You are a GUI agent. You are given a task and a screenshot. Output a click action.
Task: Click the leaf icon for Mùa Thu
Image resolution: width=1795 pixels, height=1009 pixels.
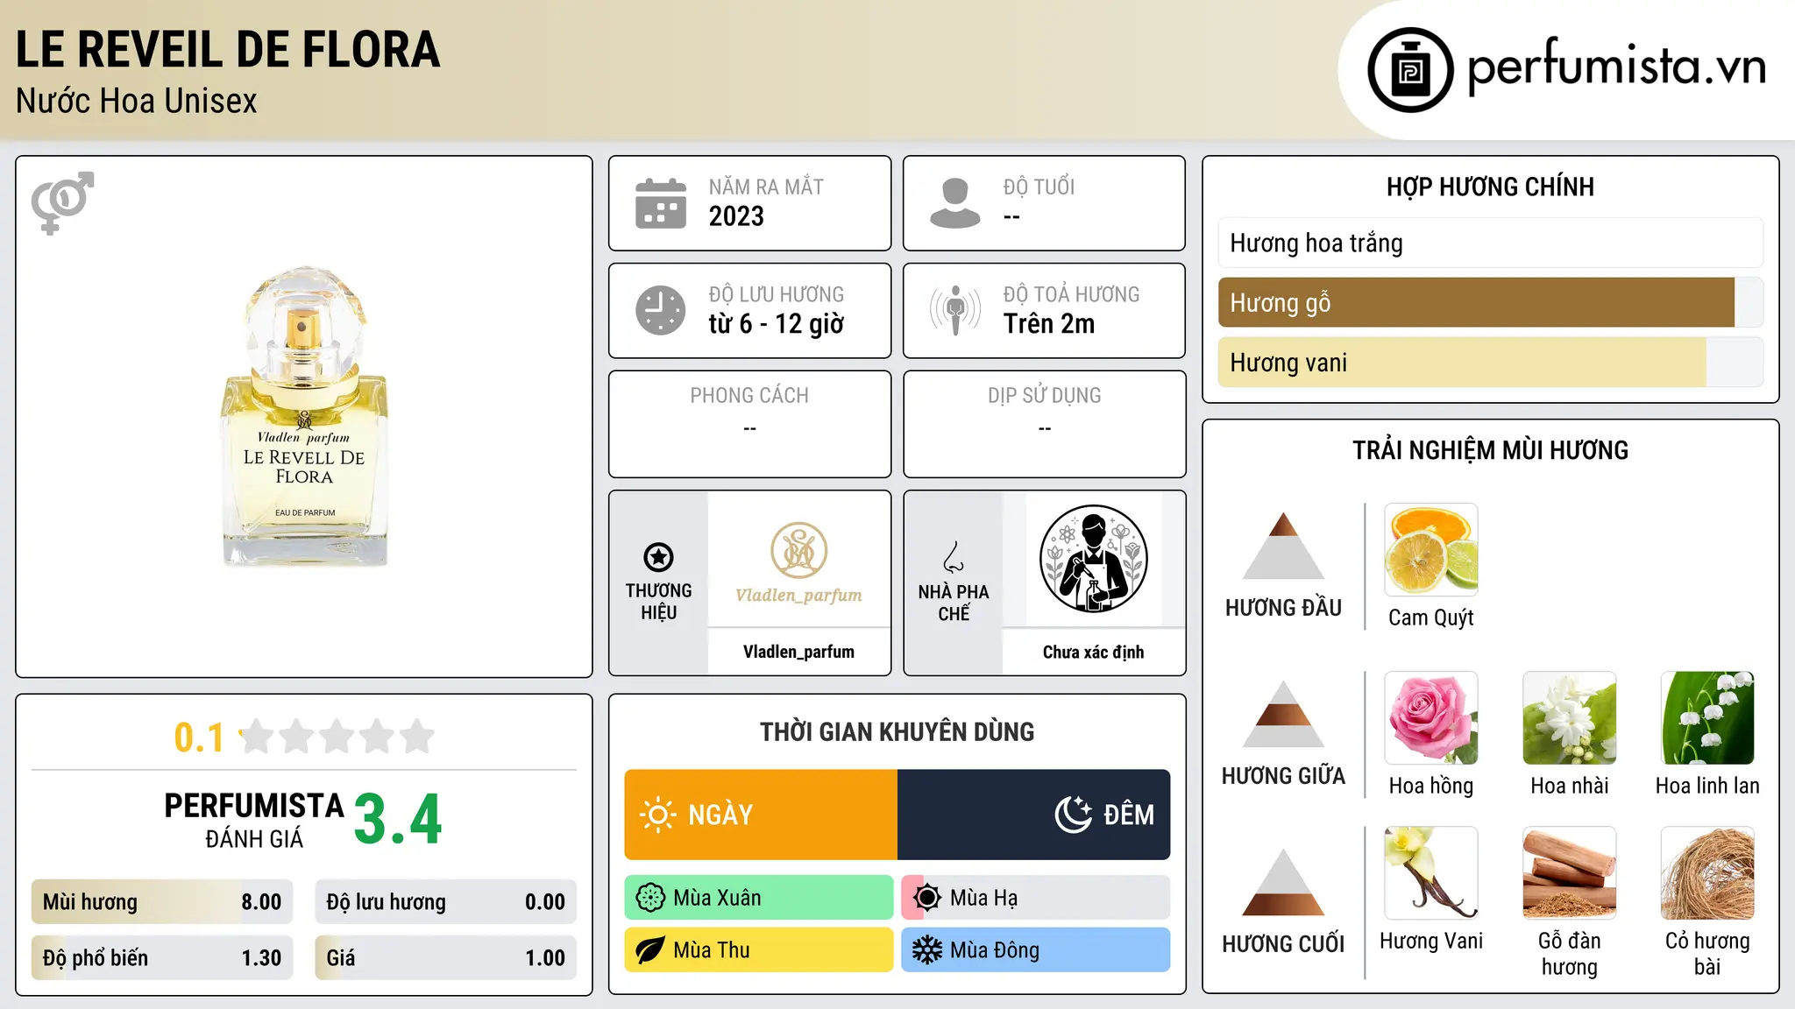click(650, 950)
